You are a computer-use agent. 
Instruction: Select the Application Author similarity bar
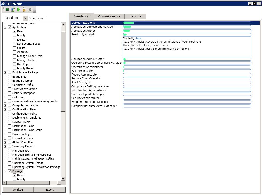coord(187,31)
